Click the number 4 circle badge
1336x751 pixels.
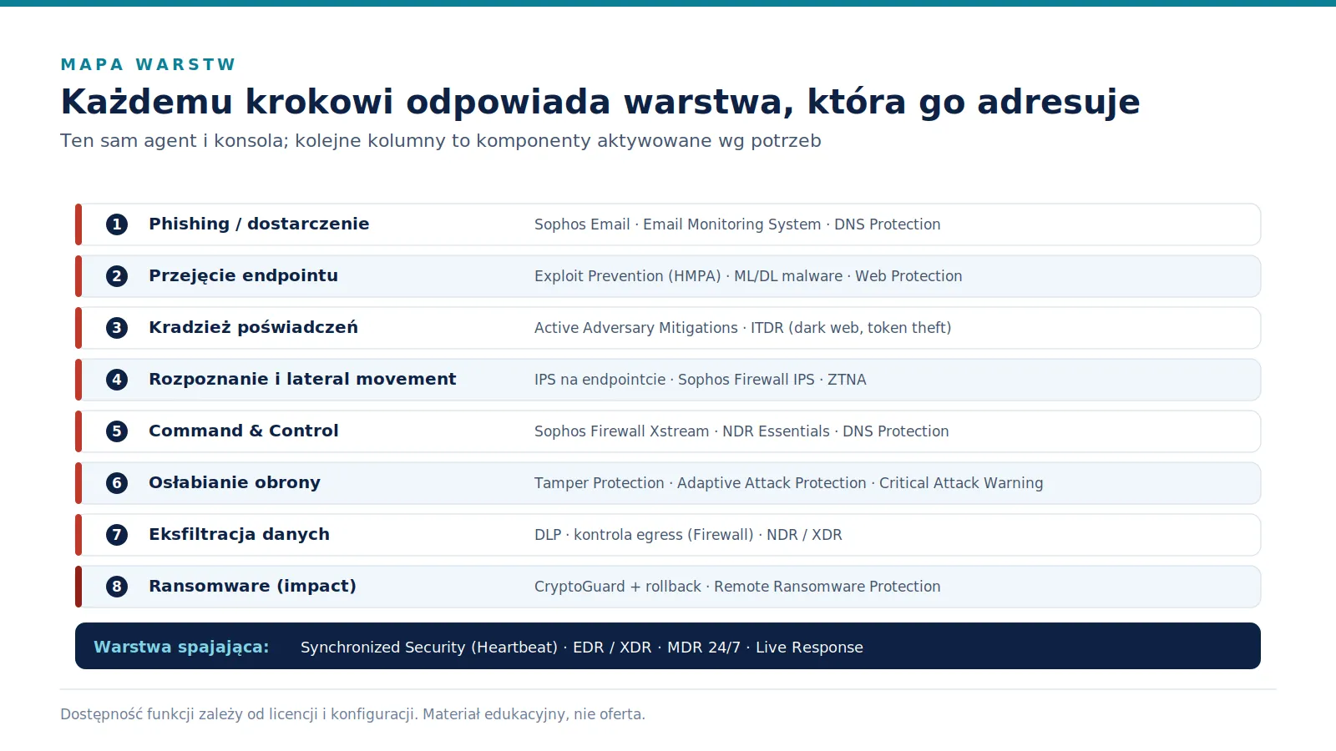click(117, 380)
